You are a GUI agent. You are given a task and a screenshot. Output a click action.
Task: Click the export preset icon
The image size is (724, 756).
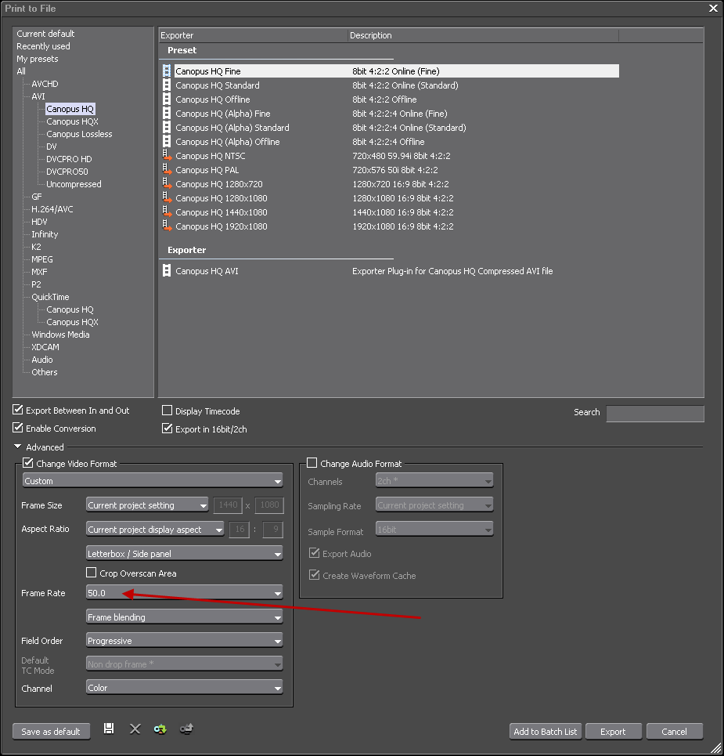[x=186, y=729]
